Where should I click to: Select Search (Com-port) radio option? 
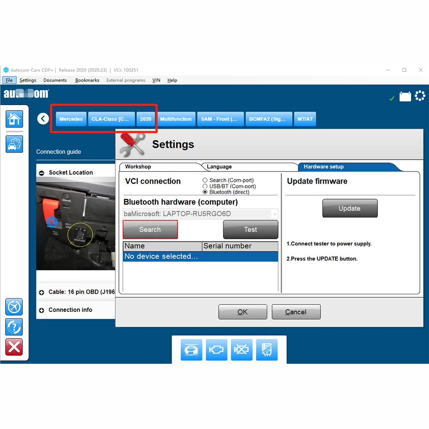pyautogui.click(x=205, y=180)
